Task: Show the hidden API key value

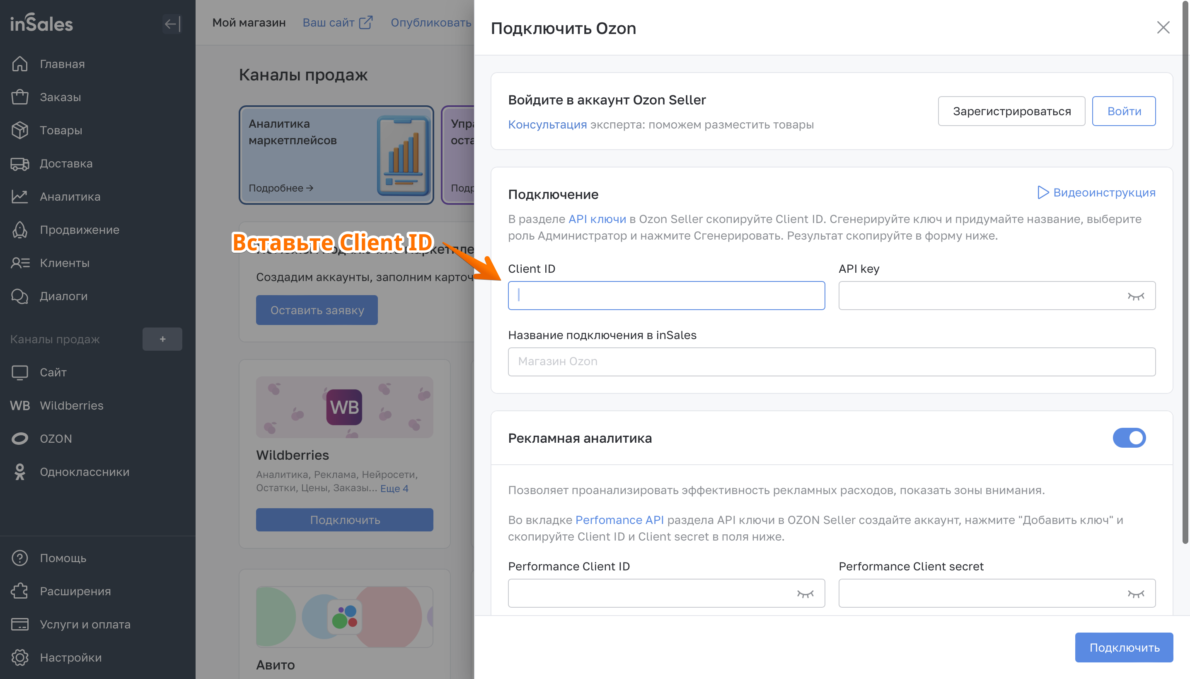Action: 1135,296
